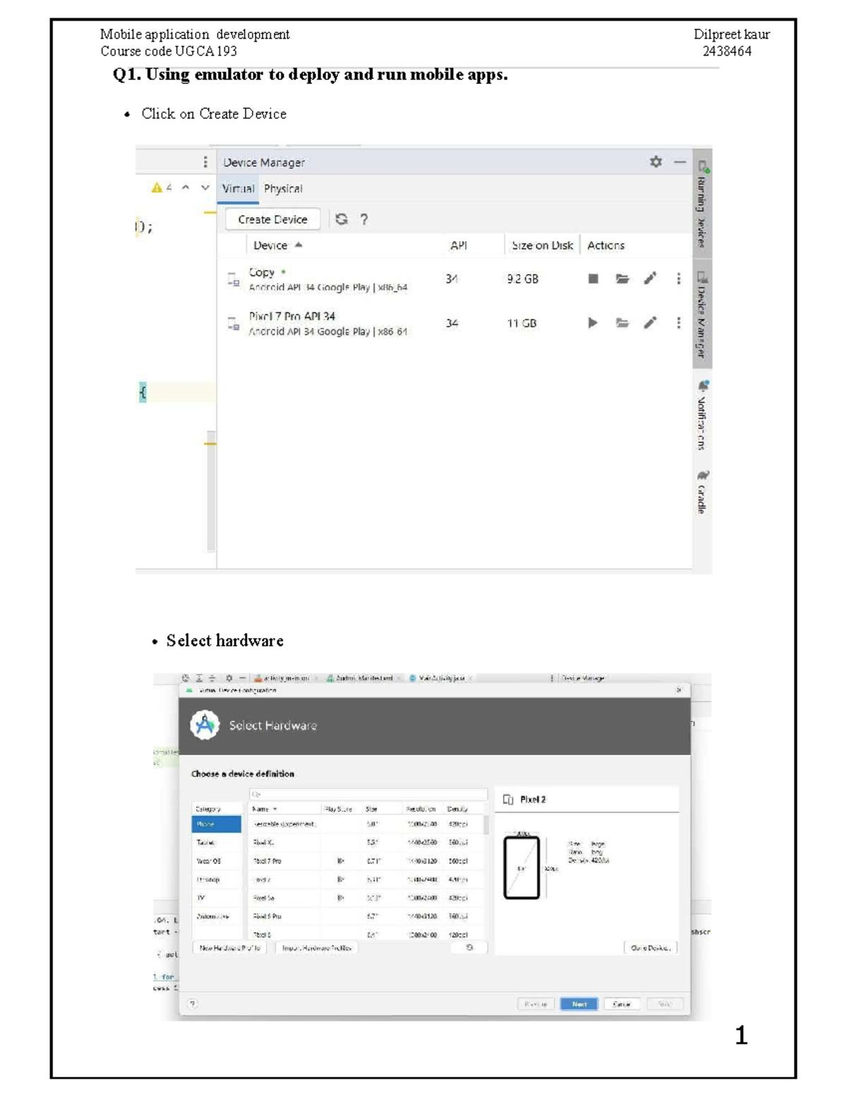847x1097 pixels.
Task: Select the Automotive category
Action: 217,916
